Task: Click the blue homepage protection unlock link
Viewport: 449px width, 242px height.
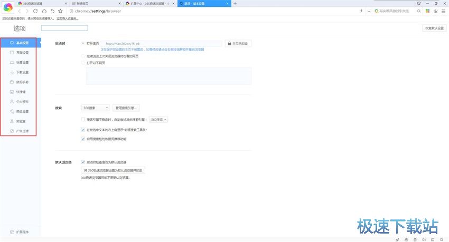Action: [152, 50]
